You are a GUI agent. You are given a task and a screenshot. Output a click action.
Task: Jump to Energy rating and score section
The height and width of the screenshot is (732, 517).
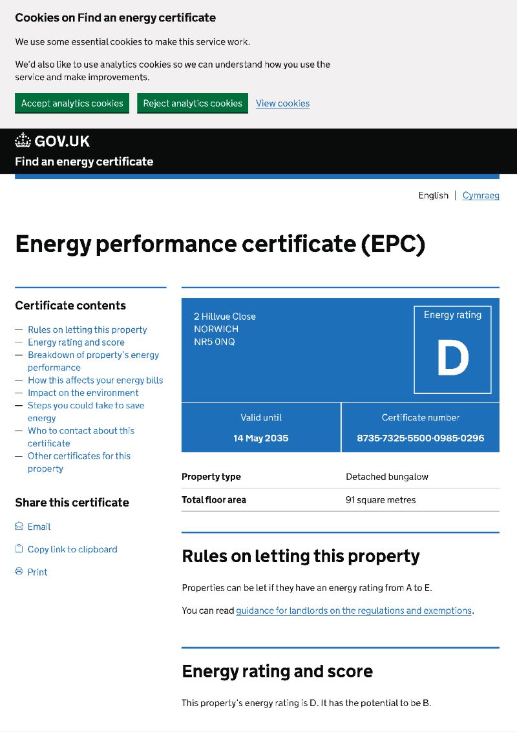point(76,342)
